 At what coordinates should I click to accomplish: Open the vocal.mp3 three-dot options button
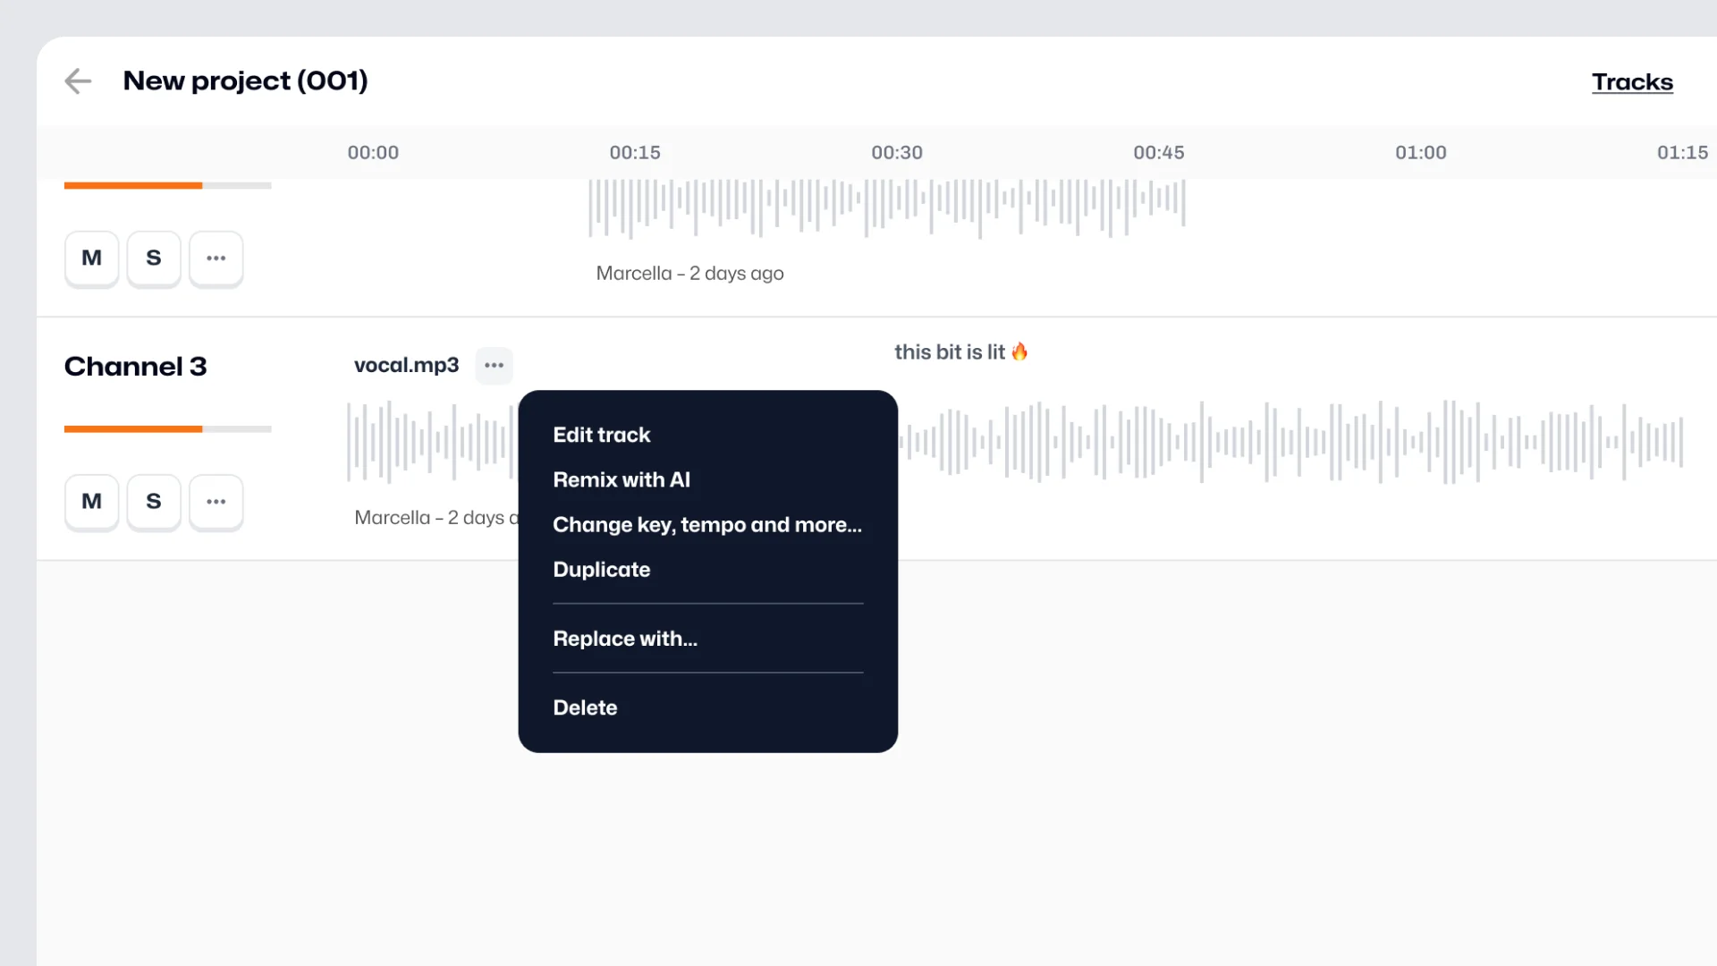tap(494, 365)
